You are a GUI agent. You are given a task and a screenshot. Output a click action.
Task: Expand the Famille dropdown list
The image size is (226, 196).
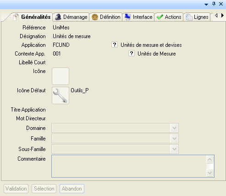tap(174, 139)
